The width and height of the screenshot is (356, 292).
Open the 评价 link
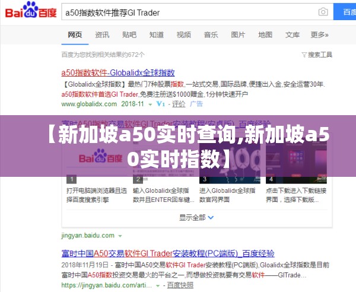click(179, 104)
